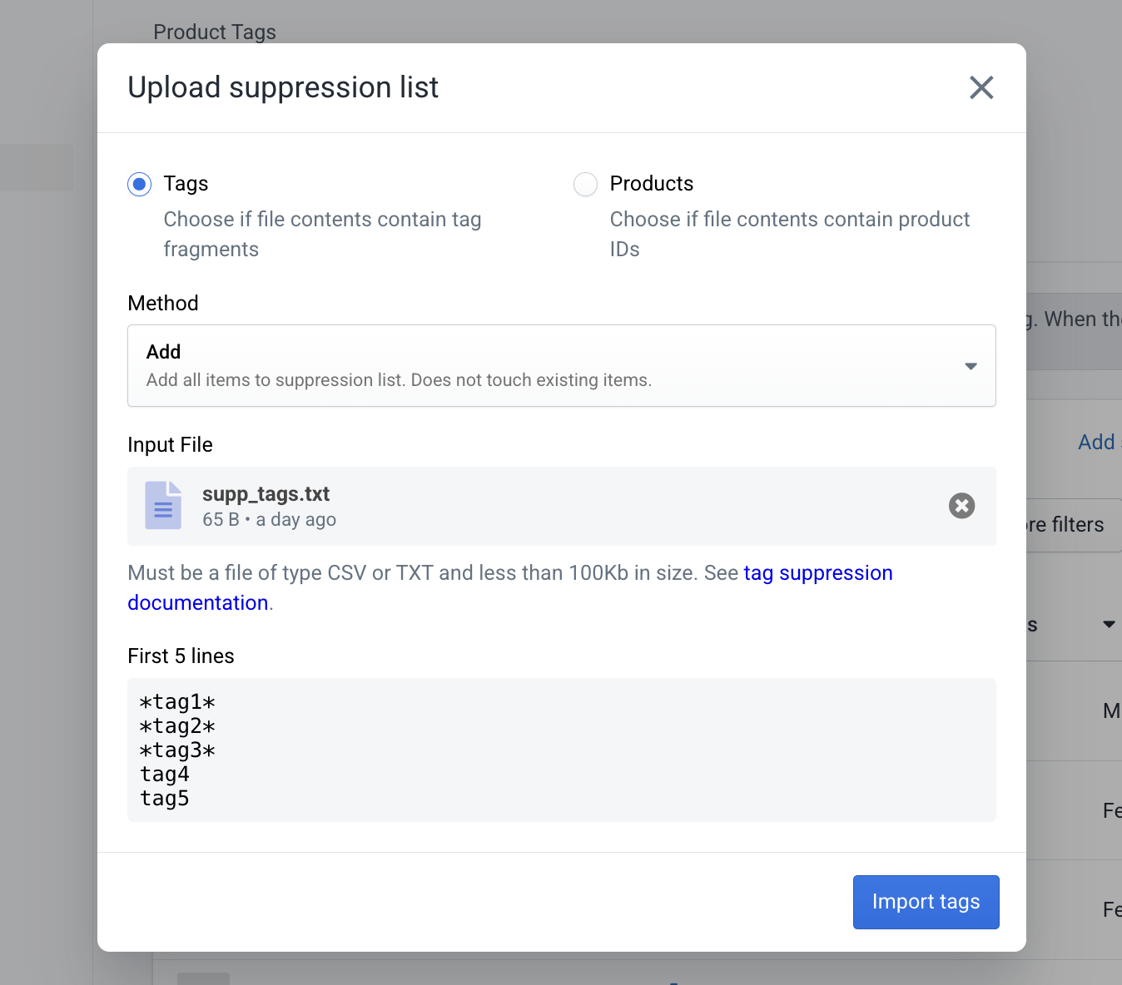Click the supp_tags.txt filename

point(266,493)
